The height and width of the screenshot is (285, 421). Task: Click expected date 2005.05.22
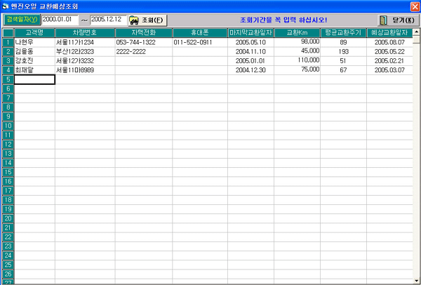pyautogui.click(x=389, y=51)
